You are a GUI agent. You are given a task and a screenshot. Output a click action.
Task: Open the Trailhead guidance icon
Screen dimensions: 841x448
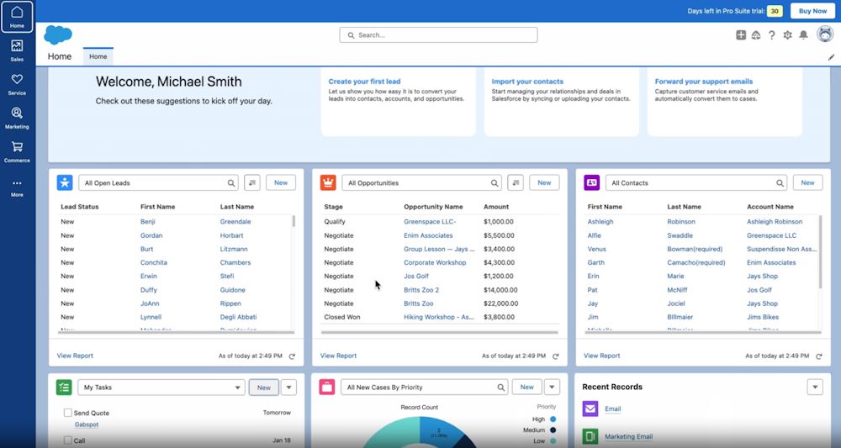click(756, 34)
